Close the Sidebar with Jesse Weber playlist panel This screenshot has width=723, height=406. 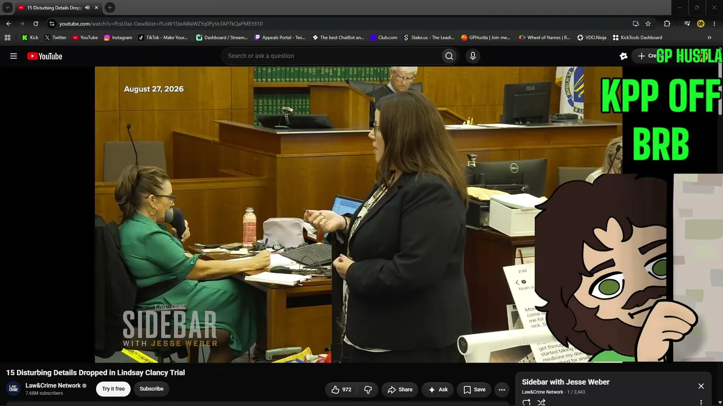click(x=701, y=386)
